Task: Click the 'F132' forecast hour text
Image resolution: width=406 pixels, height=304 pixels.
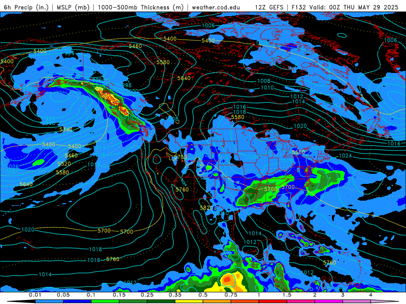Action: 299,7
